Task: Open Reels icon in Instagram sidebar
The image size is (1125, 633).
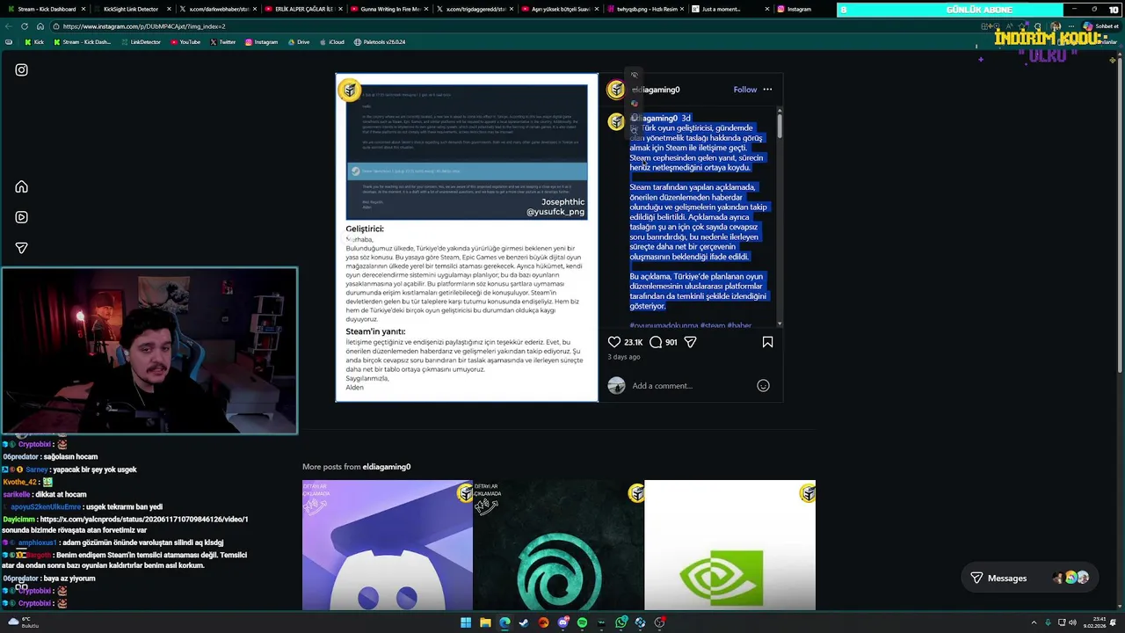Action: coord(21,217)
